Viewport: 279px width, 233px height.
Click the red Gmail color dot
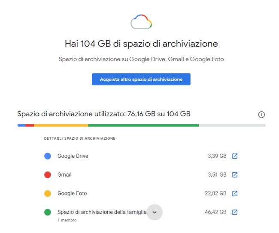[48, 175]
